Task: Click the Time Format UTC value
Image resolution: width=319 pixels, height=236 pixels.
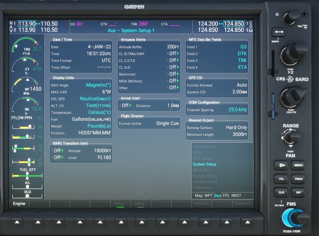Action: [x=106, y=61]
